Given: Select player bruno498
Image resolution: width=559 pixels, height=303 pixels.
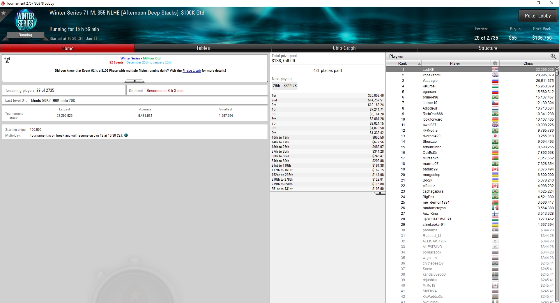Looking at the screenshot, I should pyautogui.click(x=470, y=97).
